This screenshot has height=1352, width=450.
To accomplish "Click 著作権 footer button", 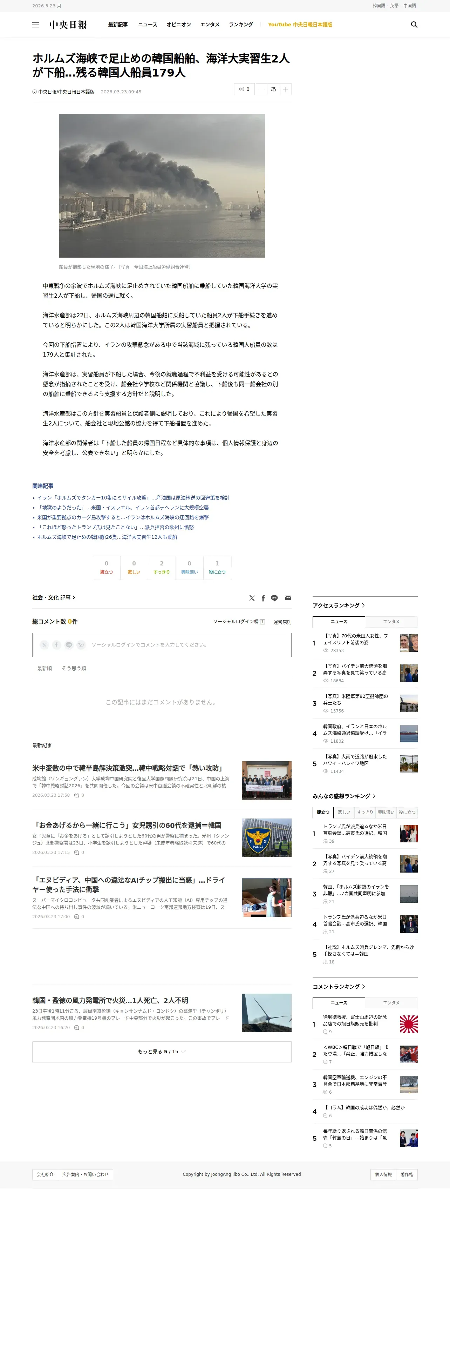I will pyautogui.click(x=407, y=1175).
